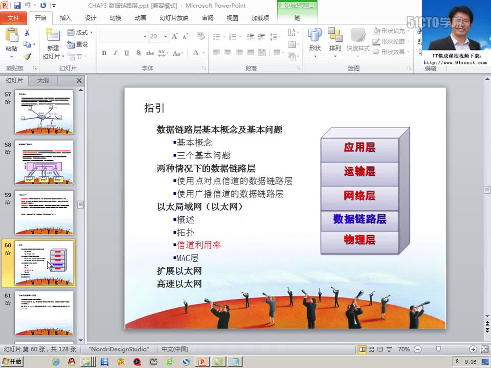
Task: Click the Windows 开始 start button
Action: tap(12, 362)
